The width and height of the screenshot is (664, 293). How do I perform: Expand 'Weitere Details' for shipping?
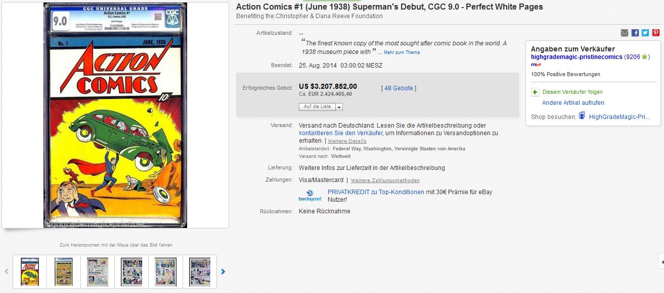coord(347,141)
